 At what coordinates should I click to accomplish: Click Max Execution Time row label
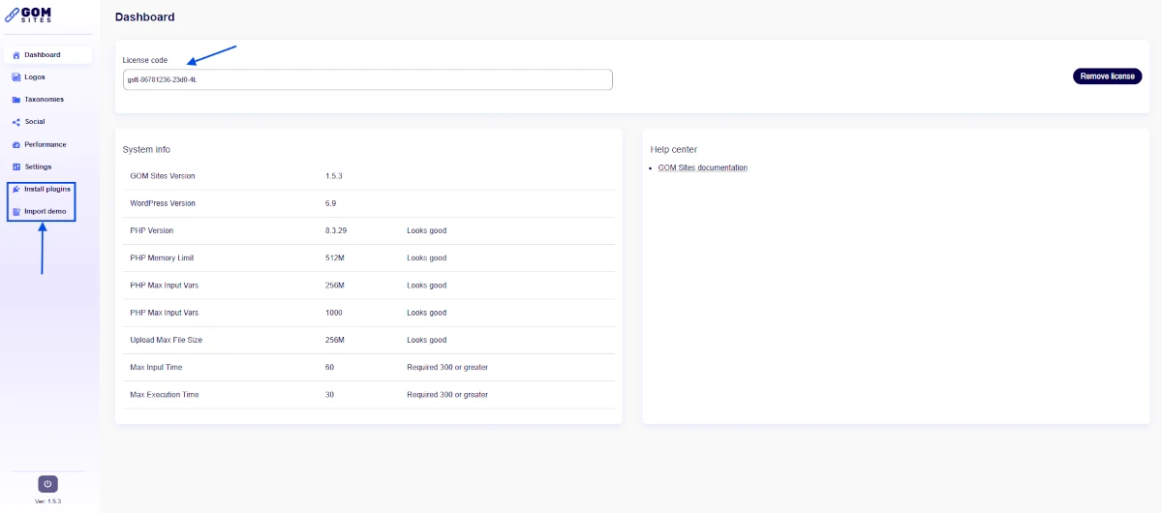coord(165,394)
